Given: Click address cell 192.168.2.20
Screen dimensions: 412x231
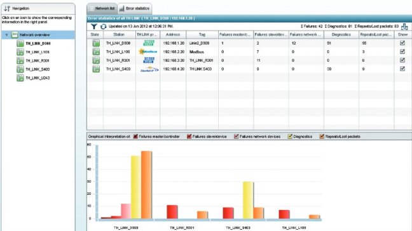Looking at the screenshot, I should coord(174,51).
